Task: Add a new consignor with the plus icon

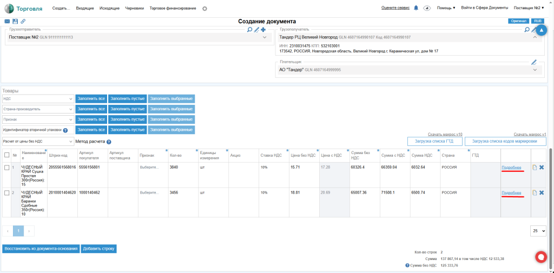Action: coord(263,30)
